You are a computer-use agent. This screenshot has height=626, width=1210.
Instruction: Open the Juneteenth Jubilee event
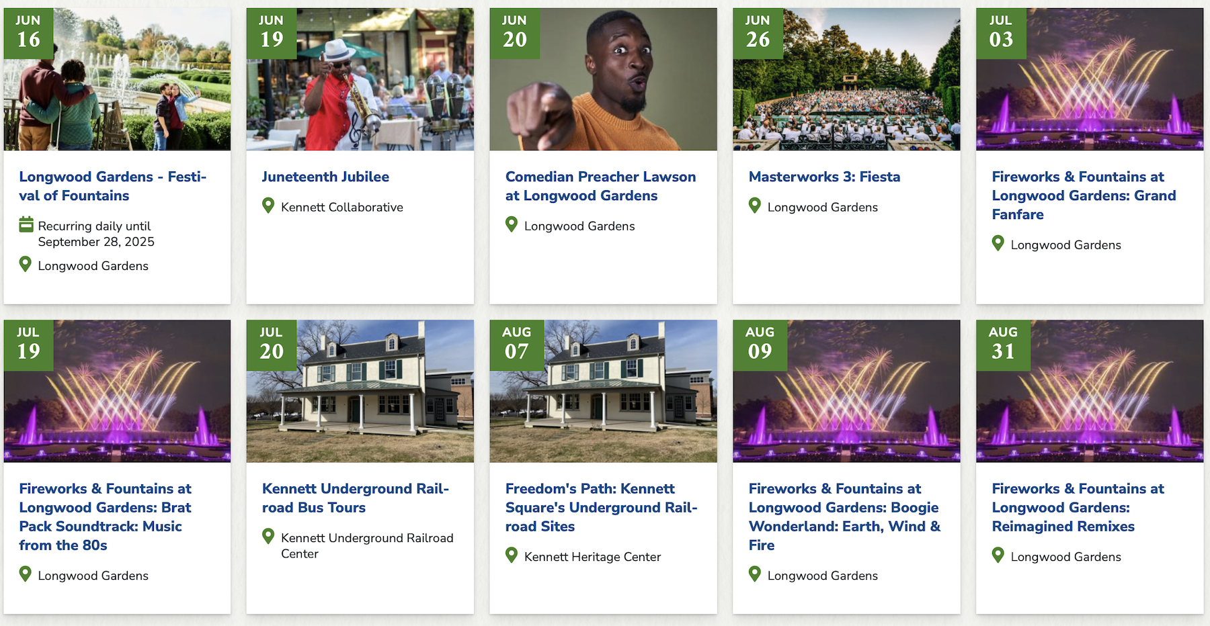pos(325,177)
